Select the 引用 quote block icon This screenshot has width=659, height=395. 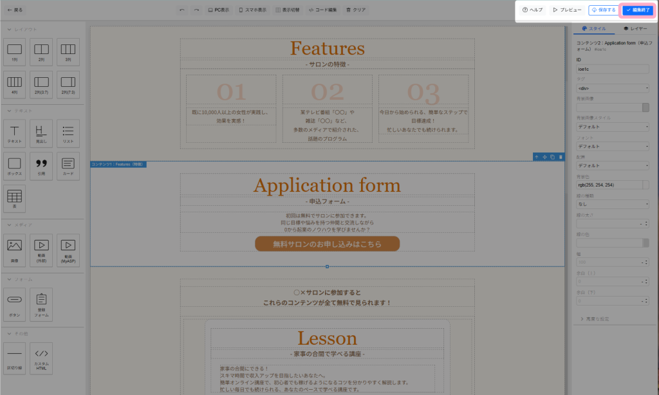[x=41, y=165]
